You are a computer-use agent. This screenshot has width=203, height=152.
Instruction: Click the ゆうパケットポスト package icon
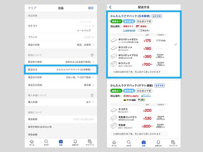(x=114, y=40)
